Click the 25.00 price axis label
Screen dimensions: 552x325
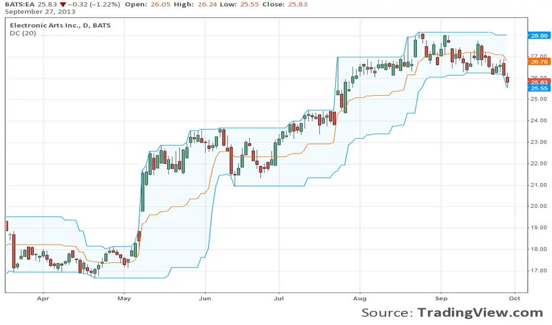(x=540, y=99)
